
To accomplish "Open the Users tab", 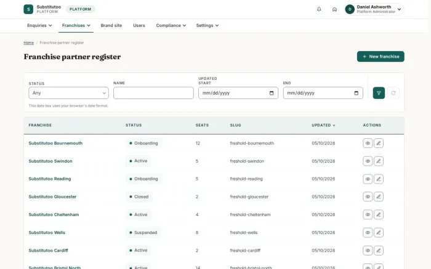I will tap(139, 26).
